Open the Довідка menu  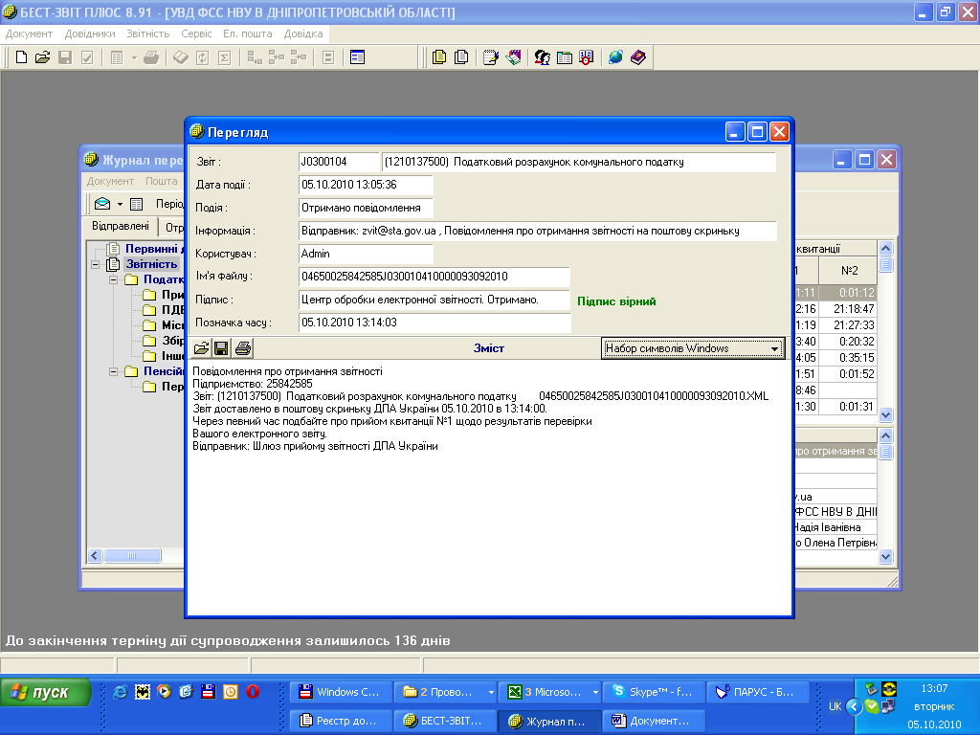(x=303, y=33)
